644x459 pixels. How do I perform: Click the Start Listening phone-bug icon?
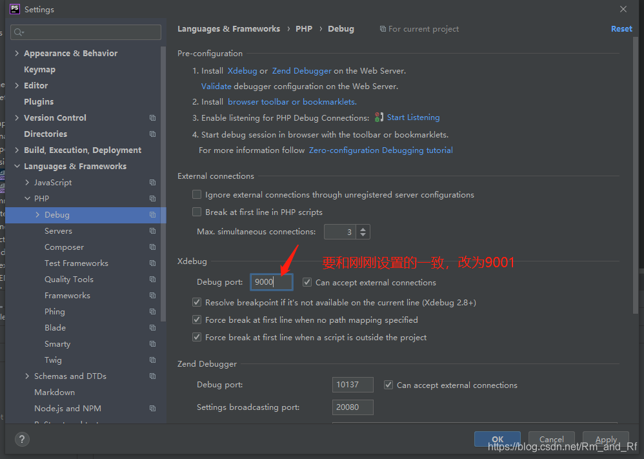click(379, 117)
